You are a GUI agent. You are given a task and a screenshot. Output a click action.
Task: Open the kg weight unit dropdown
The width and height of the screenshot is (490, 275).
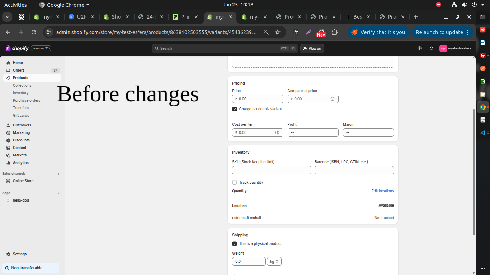pos(274,261)
